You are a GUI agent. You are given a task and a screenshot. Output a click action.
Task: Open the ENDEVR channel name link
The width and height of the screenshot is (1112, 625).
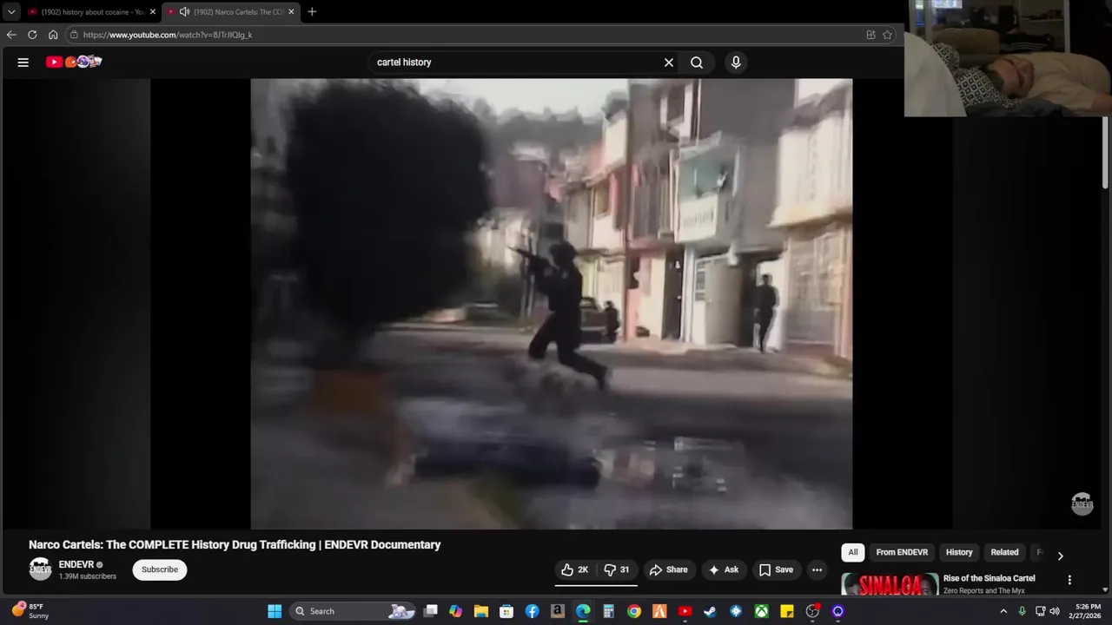coord(76,564)
